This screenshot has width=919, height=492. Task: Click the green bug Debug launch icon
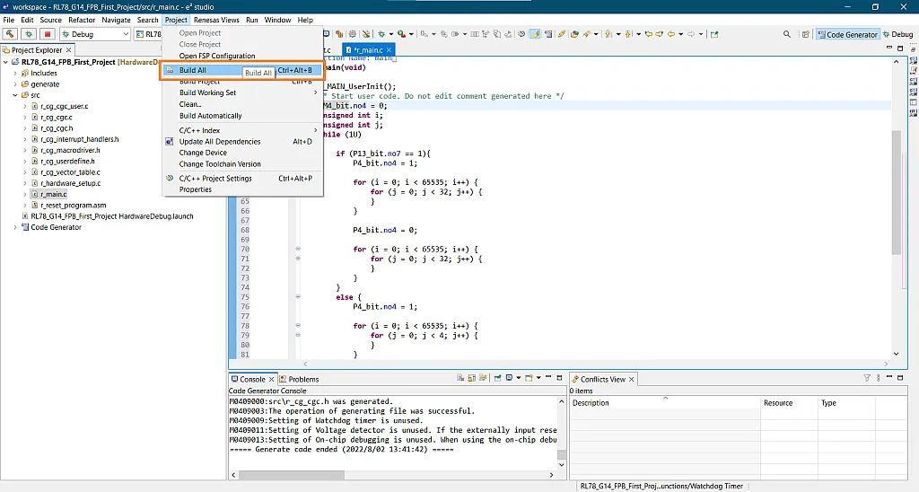(29, 34)
